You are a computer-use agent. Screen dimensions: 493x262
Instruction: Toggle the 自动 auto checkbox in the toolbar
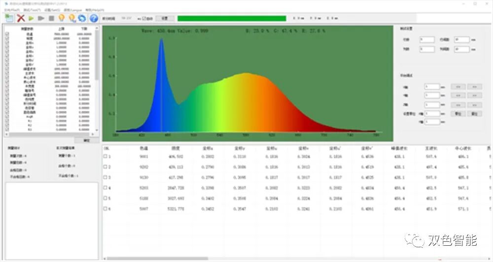pyautogui.click(x=144, y=19)
